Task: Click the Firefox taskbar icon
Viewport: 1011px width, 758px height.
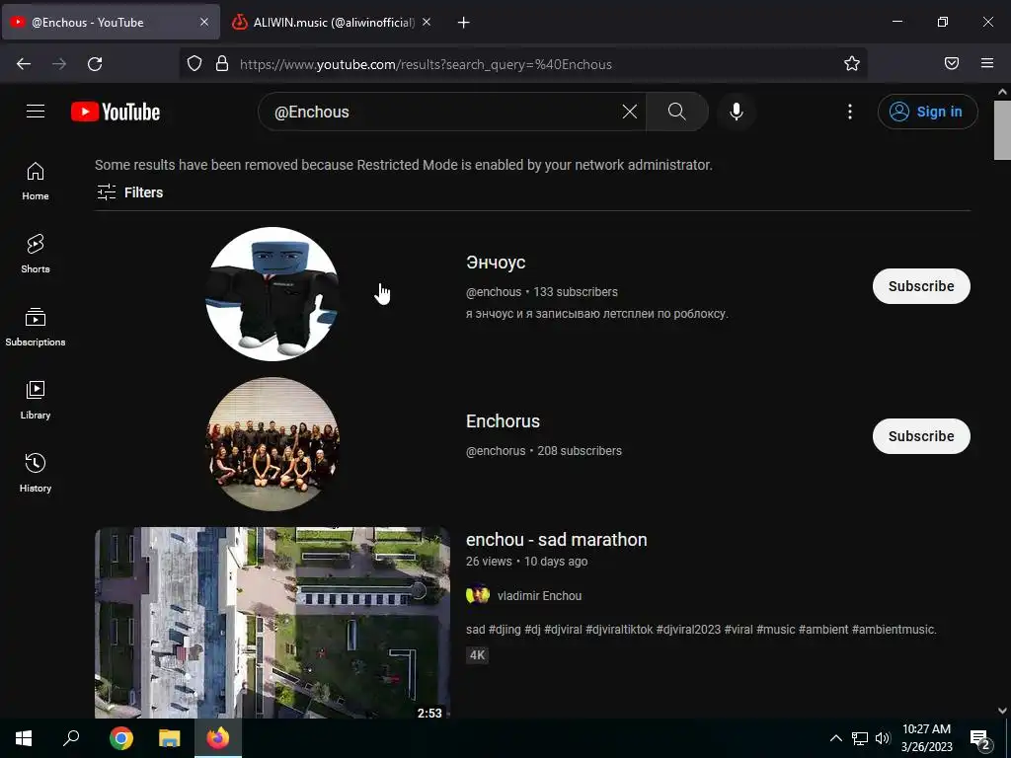Action: (218, 738)
